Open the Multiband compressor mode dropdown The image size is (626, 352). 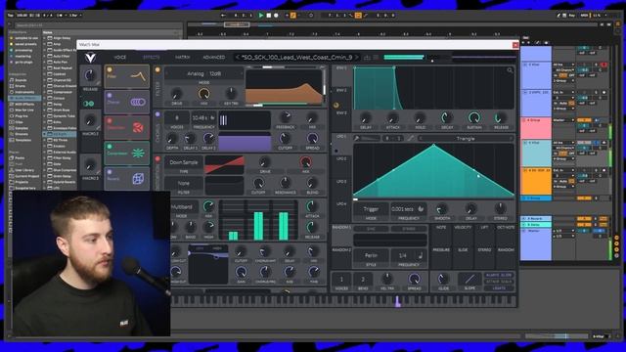pos(183,207)
